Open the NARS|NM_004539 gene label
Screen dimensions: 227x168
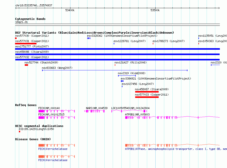(x=97, y=108)
